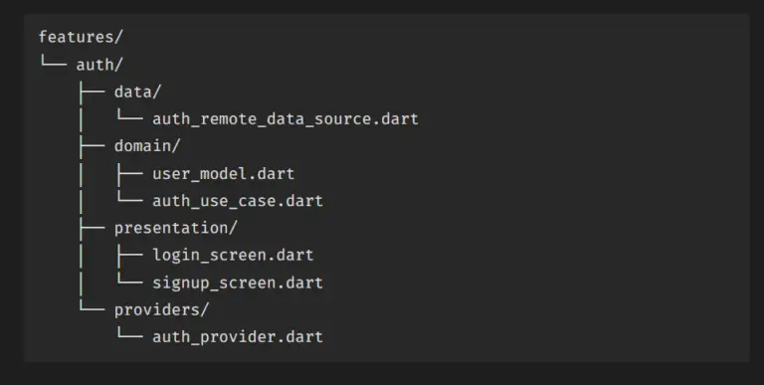Click the domain/ folder label
The height and width of the screenshot is (385, 764).
147,145
